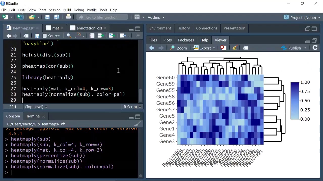This screenshot has width=323, height=181.
Task: Open the Addins dropdown menu
Action: pyautogui.click(x=156, y=17)
